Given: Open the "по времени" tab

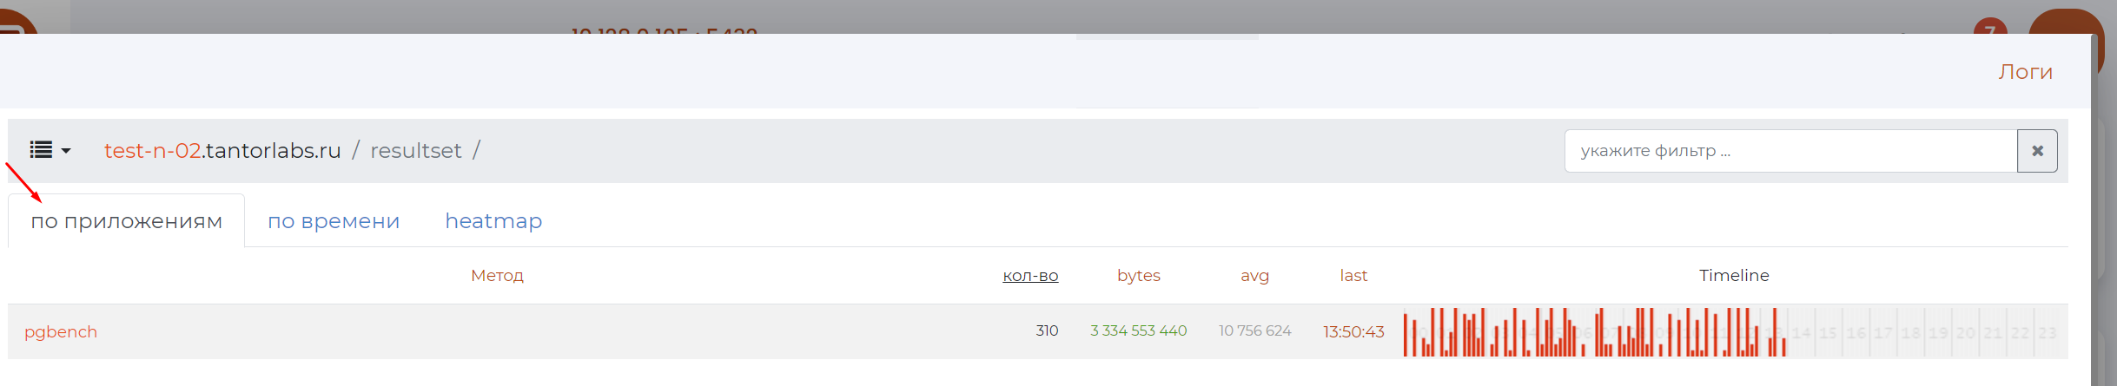Looking at the screenshot, I should pyautogui.click(x=334, y=221).
